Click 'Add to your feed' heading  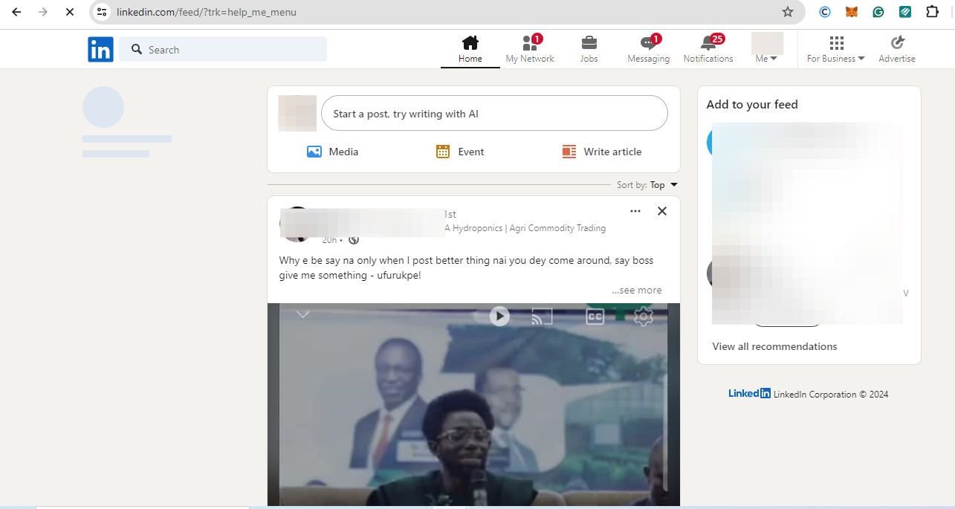coord(752,105)
